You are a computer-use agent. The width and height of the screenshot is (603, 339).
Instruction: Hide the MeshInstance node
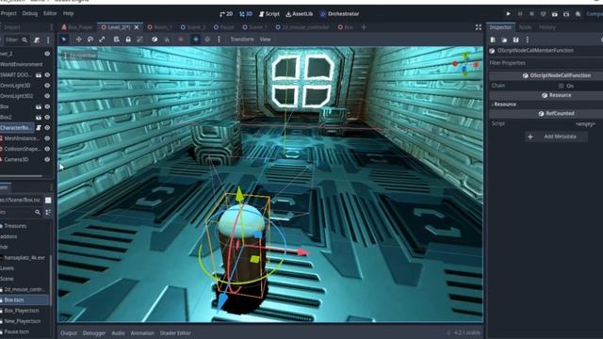[47, 138]
